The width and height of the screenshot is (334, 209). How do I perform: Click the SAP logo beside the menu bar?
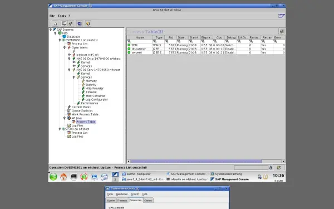tap(281, 16)
